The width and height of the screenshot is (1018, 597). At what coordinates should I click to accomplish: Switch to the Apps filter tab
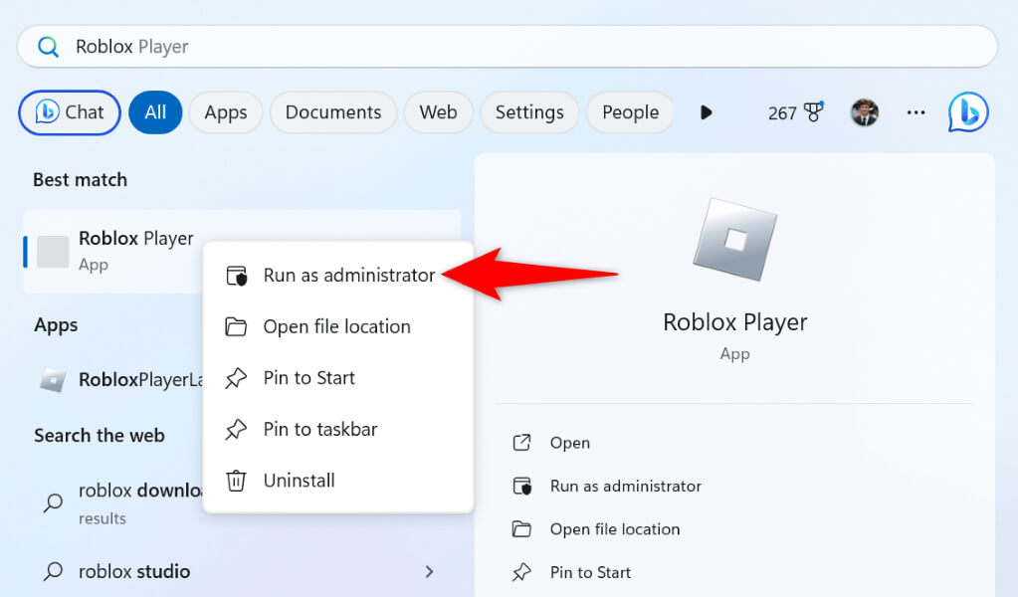pos(225,112)
